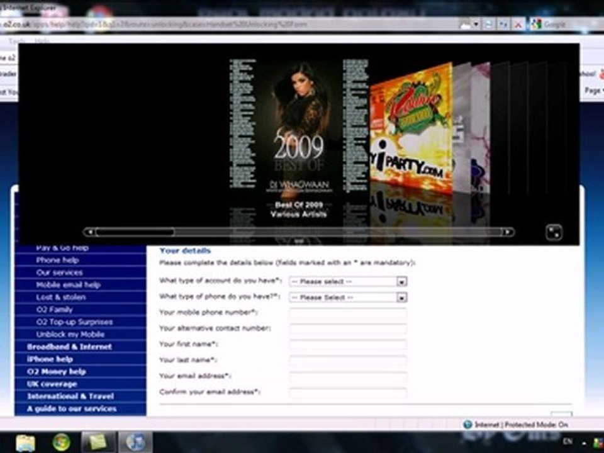Click the EN language indicator in tray
The width and height of the screenshot is (604, 453).
568,441
